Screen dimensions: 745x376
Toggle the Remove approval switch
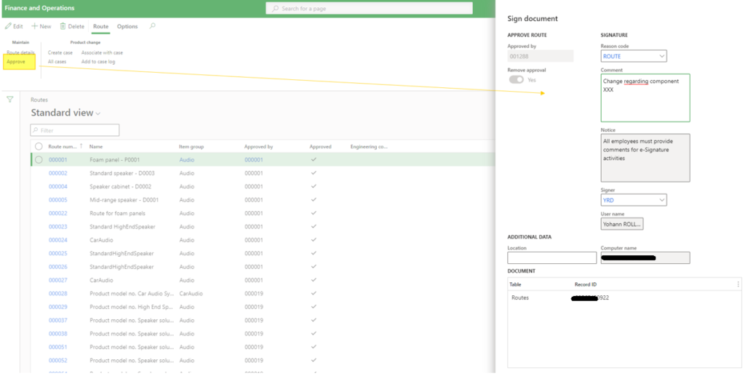coord(516,80)
